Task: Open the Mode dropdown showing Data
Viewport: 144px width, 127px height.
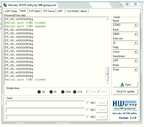Action: pos(136,70)
